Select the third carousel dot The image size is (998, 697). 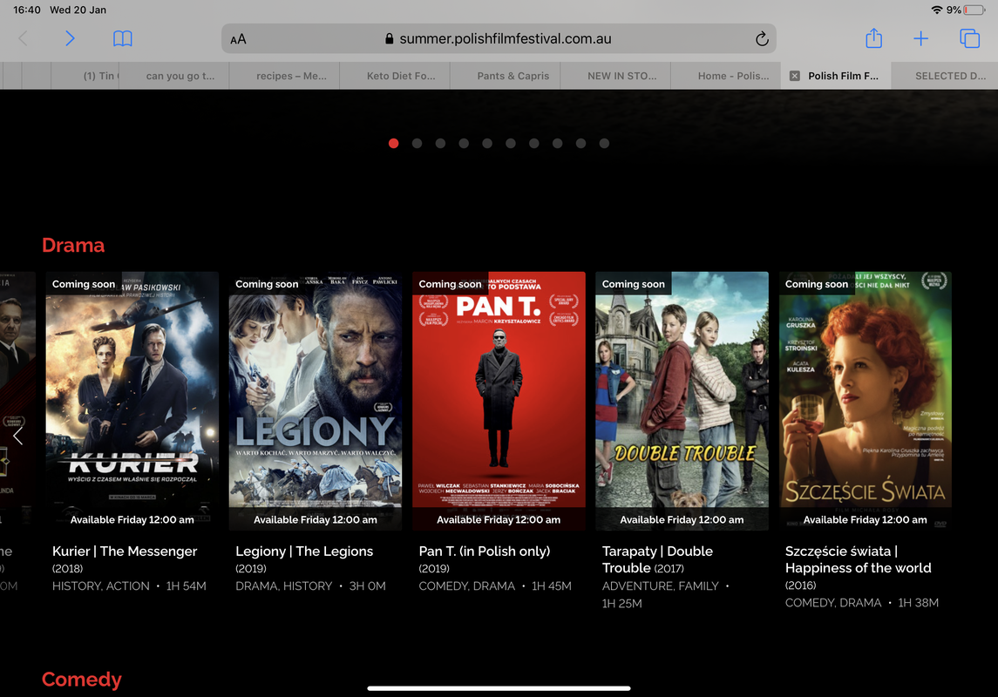(440, 143)
